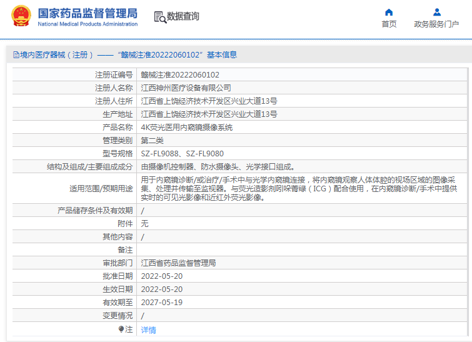472x342 pixels.
Task: Select 无 value in 附件 row
Action: (144, 223)
